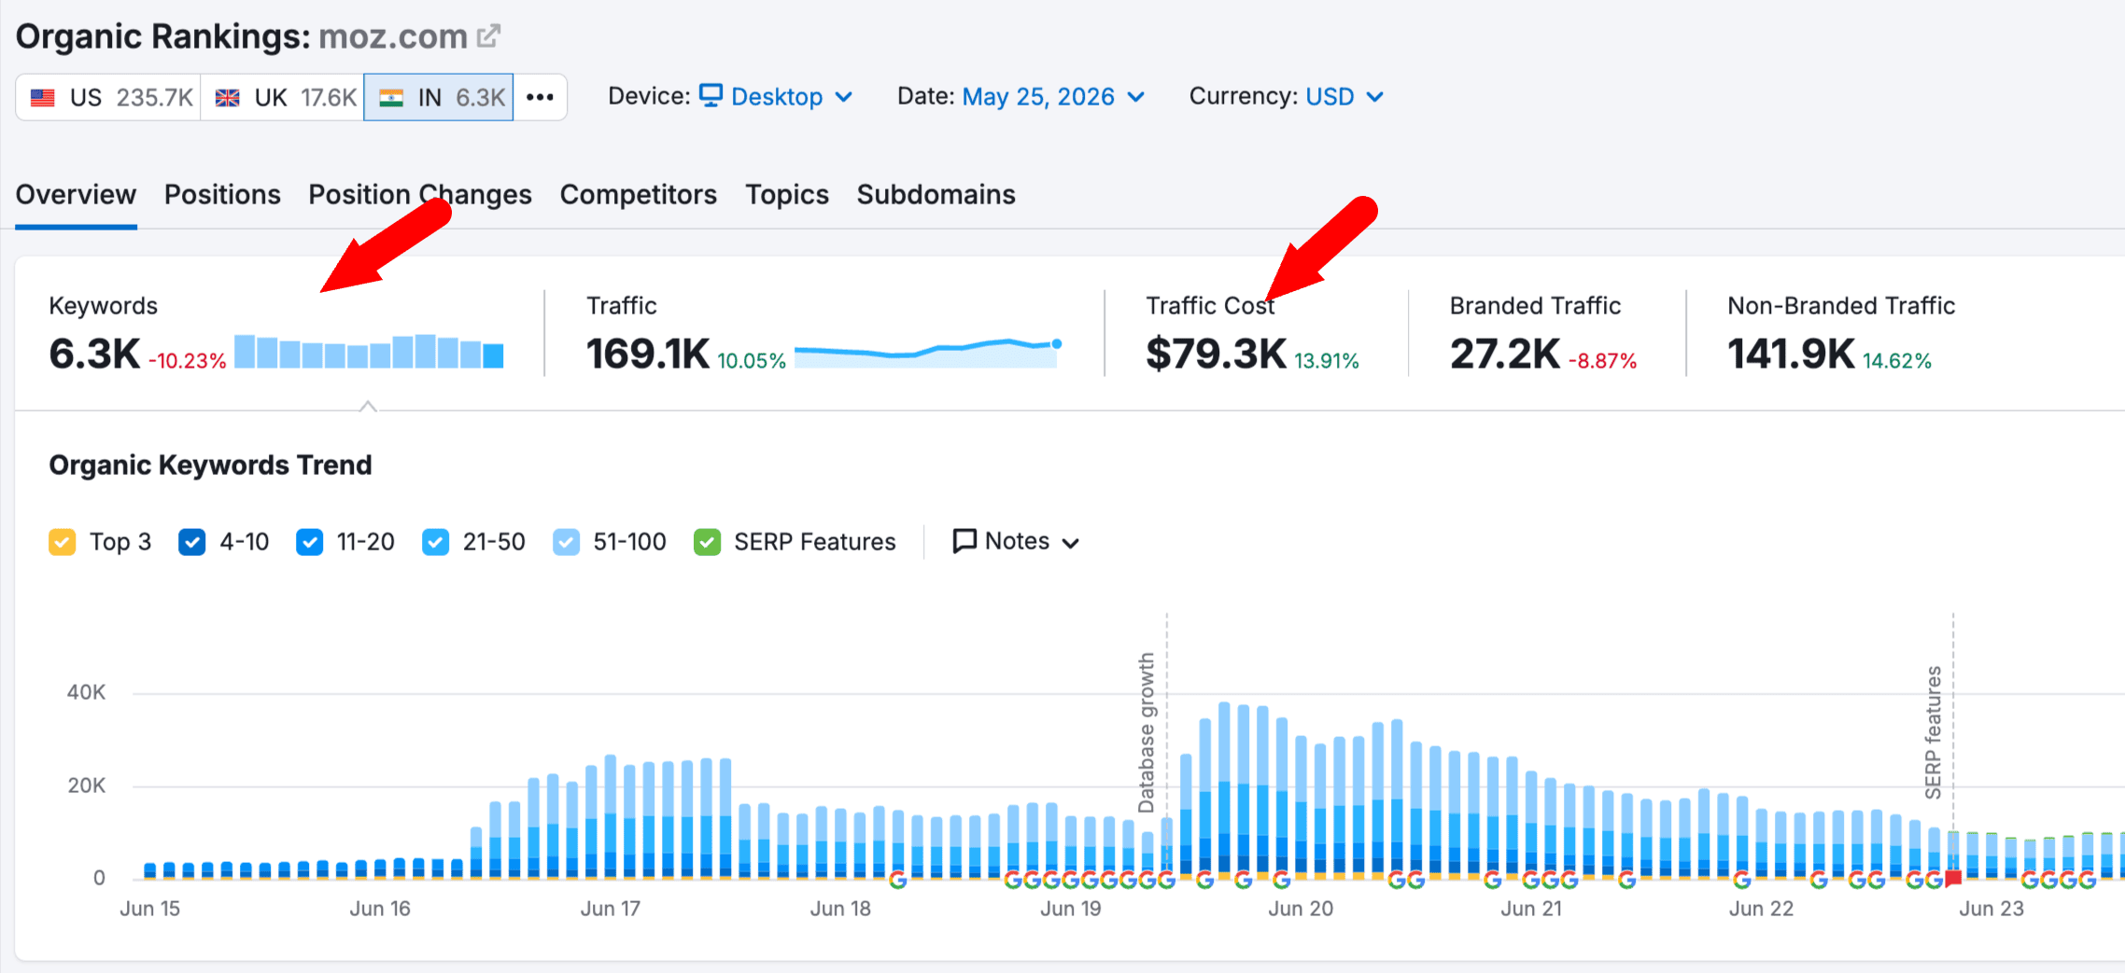Click the Keywords -10.23% change value
2125x973 pixels.
tap(188, 361)
